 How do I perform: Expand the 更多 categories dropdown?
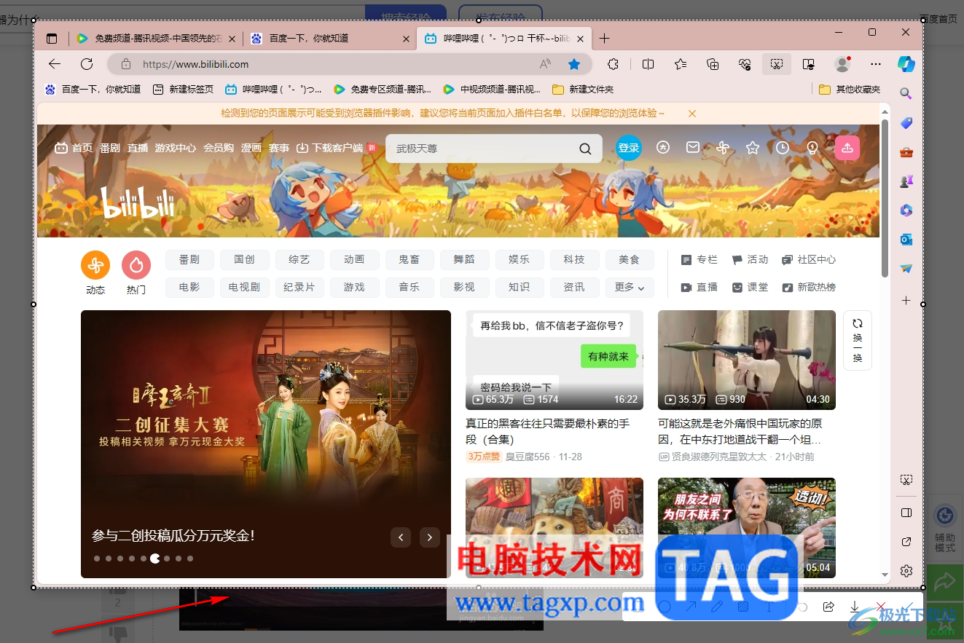pyautogui.click(x=630, y=288)
